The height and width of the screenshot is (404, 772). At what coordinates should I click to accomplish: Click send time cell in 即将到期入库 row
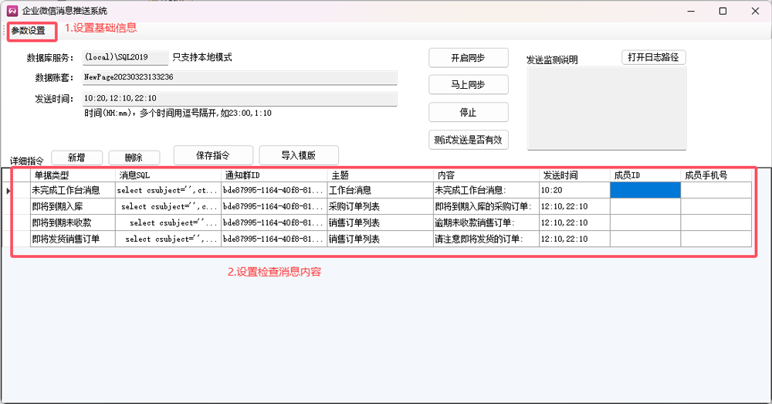click(574, 206)
